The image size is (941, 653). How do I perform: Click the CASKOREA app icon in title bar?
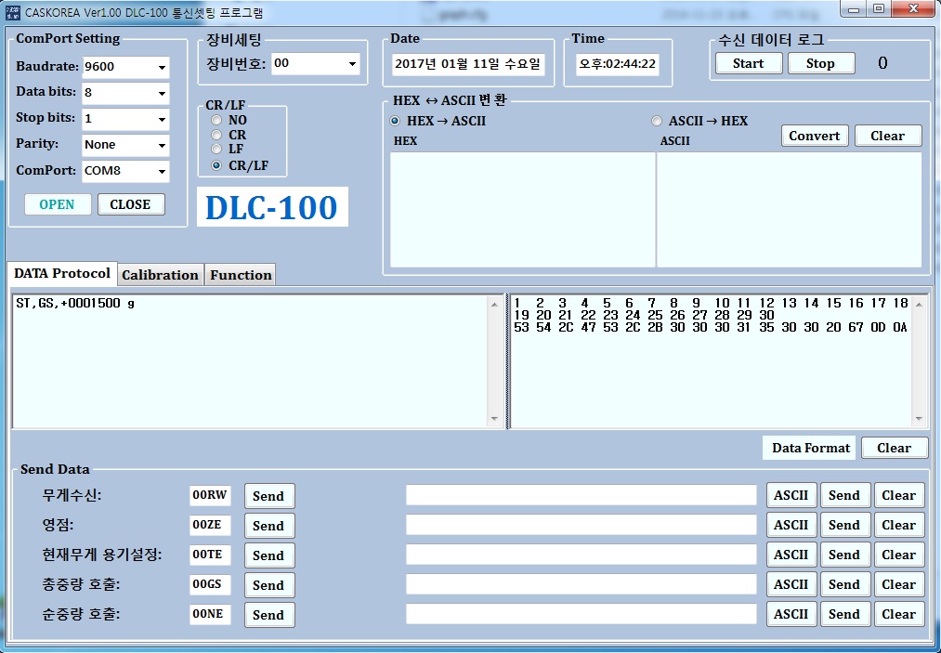pos(12,12)
